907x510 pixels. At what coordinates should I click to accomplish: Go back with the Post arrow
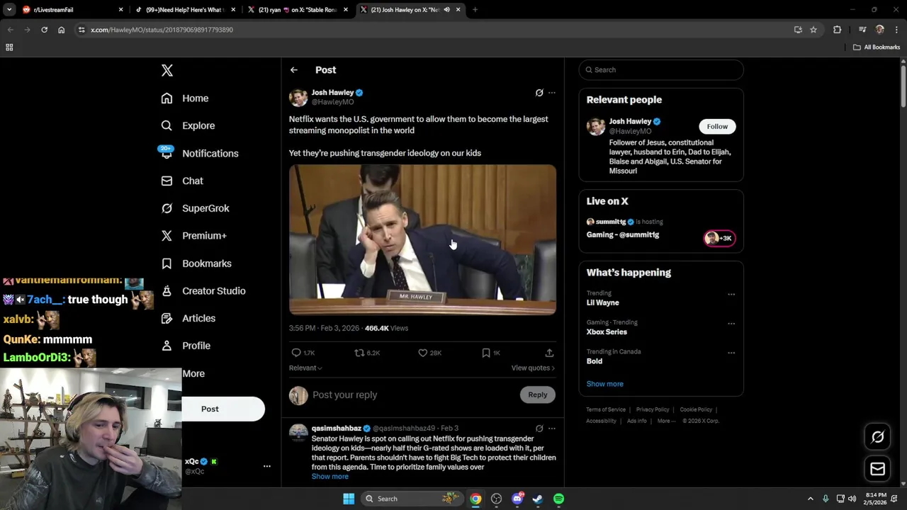pos(294,70)
